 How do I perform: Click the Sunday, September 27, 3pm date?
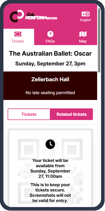[50, 64]
